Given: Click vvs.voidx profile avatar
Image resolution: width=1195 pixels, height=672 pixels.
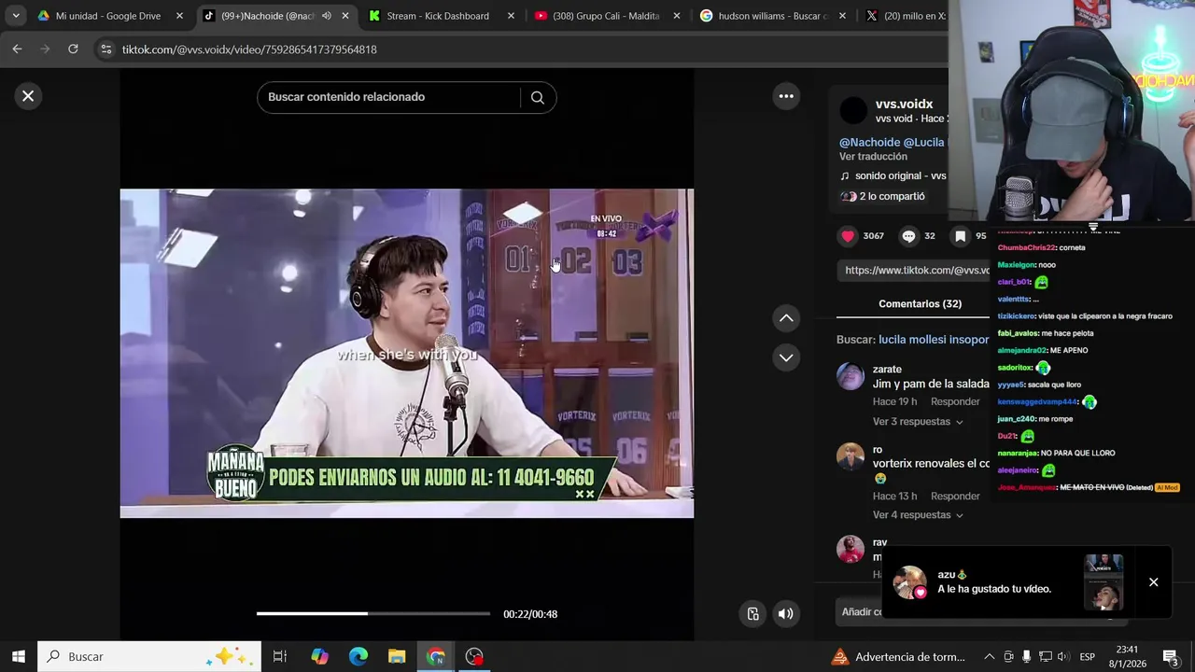Looking at the screenshot, I should coord(852,110).
